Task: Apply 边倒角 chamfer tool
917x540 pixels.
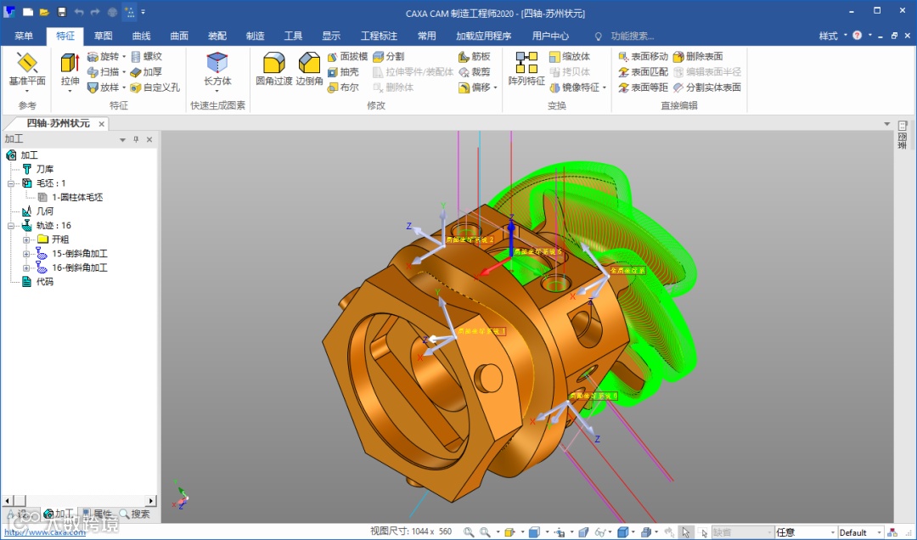Action: (x=309, y=69)
